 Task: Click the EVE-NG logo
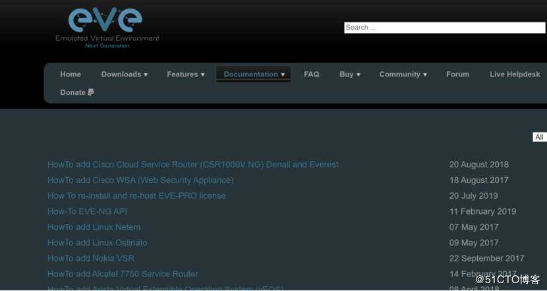[107, 28]
